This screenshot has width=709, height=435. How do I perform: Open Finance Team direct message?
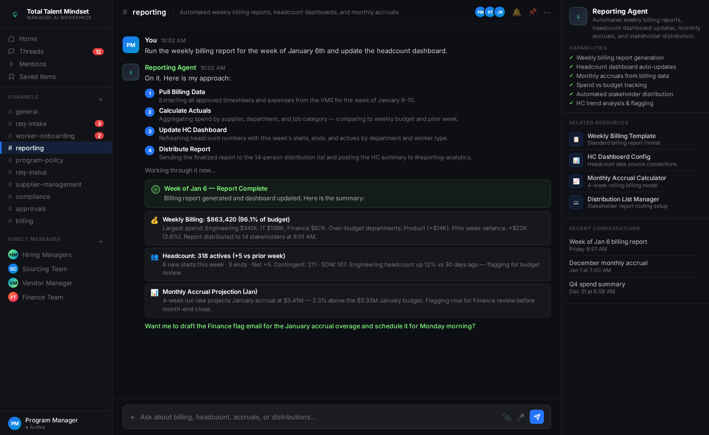[x=56, y=297]
